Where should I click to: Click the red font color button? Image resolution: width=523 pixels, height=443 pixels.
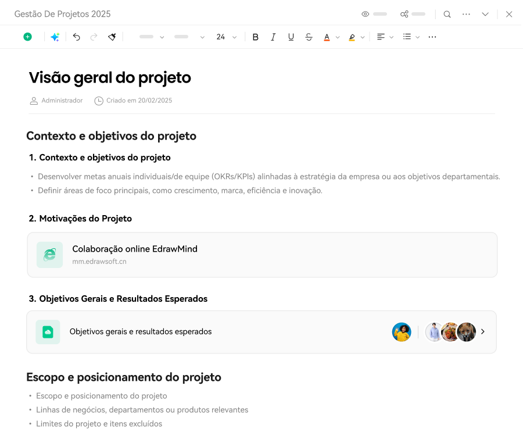point(327,37)
